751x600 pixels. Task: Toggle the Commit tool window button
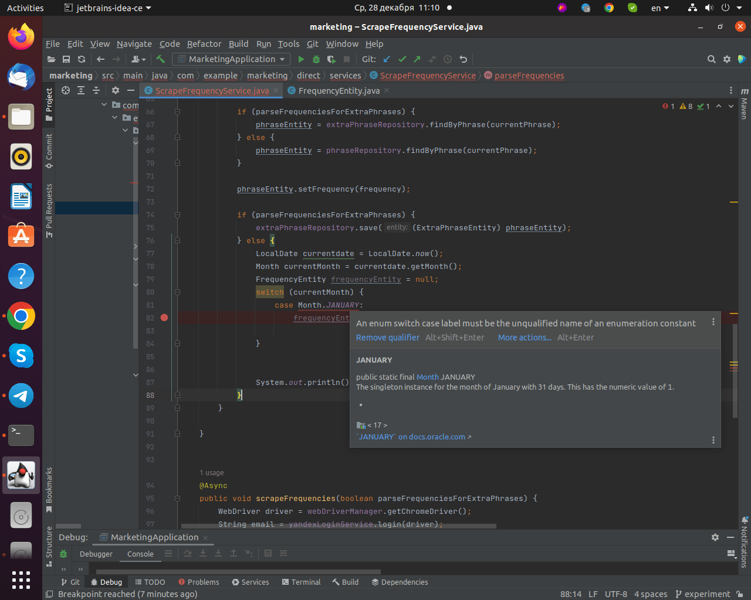point(49,151)
